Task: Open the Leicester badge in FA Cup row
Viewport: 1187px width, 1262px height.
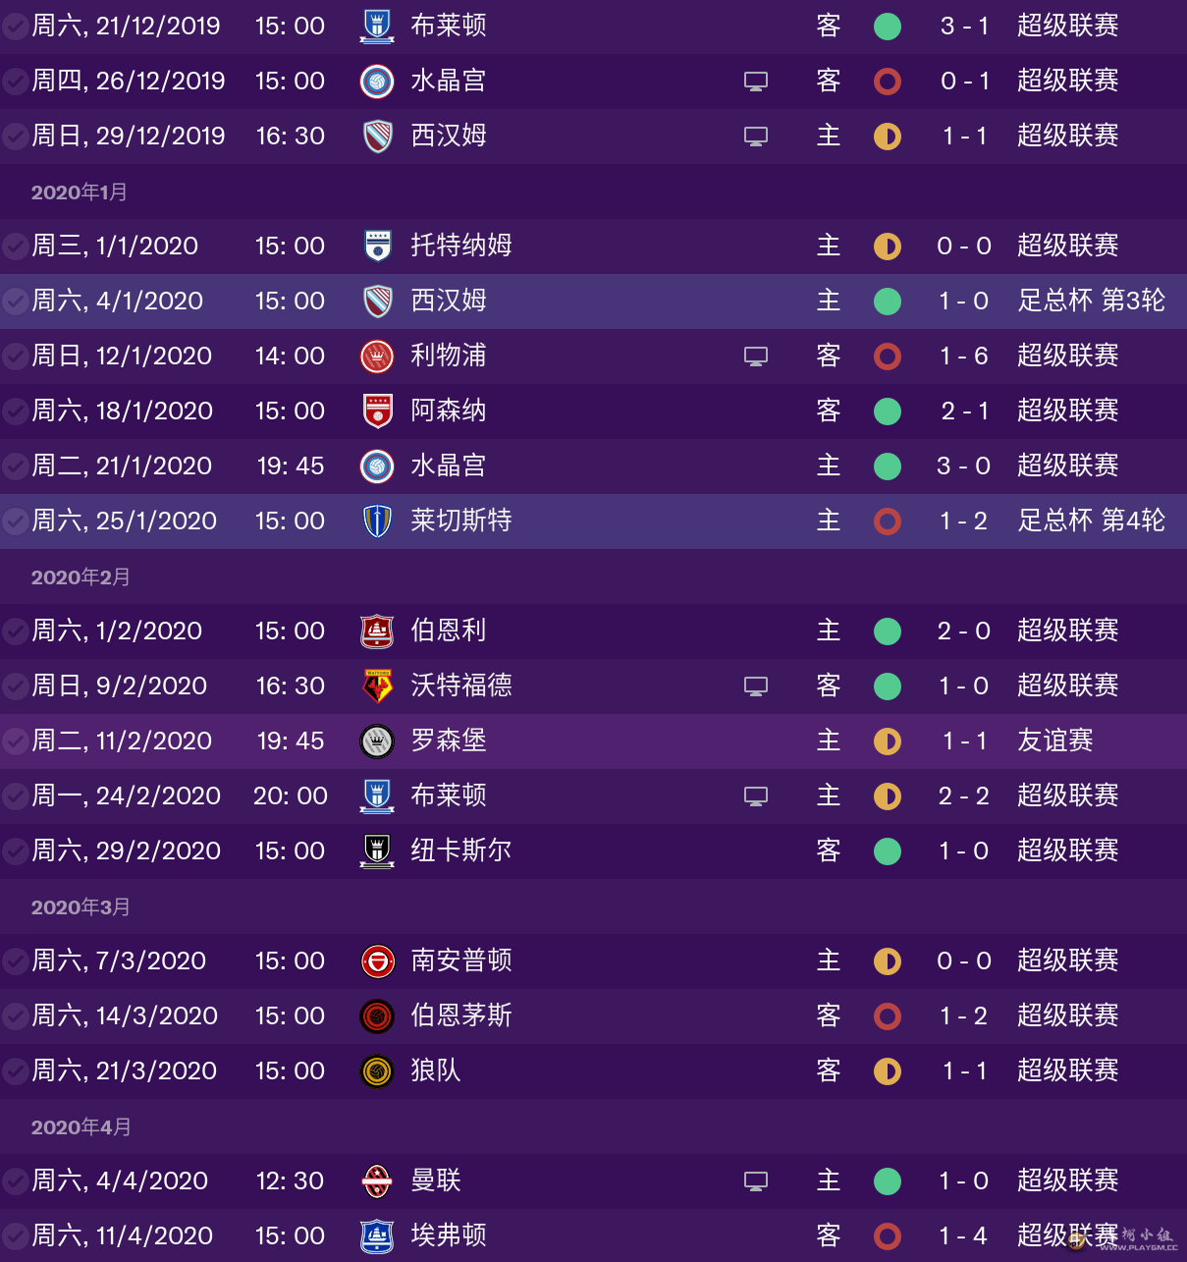Action: 377,521
